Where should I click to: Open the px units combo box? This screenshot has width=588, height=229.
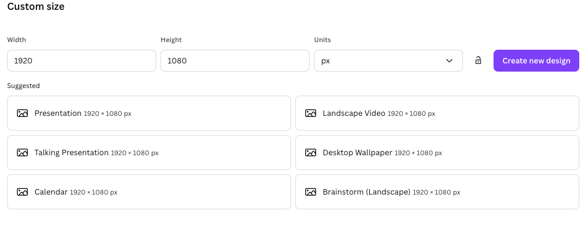click(x=382, y=61)
